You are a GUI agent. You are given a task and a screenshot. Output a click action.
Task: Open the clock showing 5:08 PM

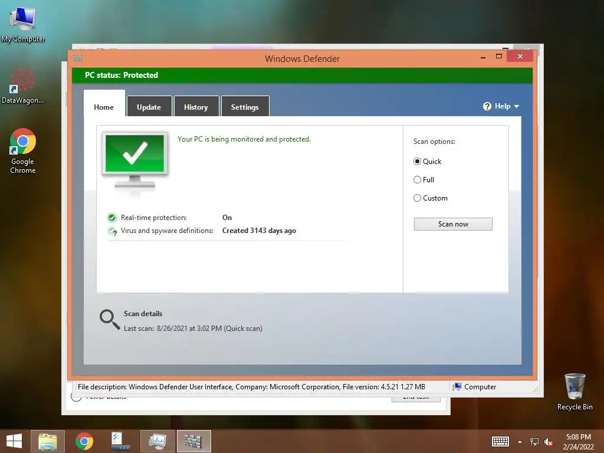pyautogui.click(x=578, y=442)
